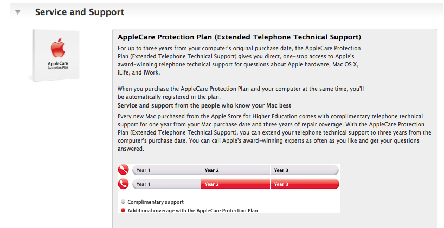
Task: Click red Year 3 telephone support segment
Action: click(305, 184)
